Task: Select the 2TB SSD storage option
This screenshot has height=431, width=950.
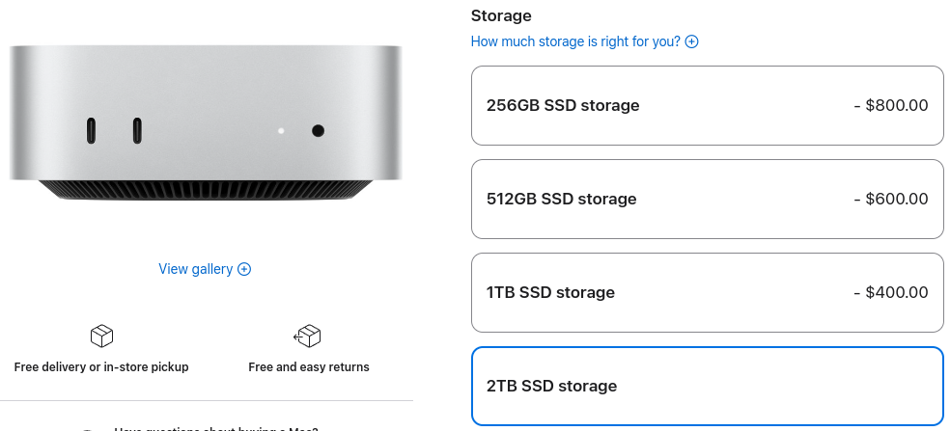Action: tap(707, 386)
